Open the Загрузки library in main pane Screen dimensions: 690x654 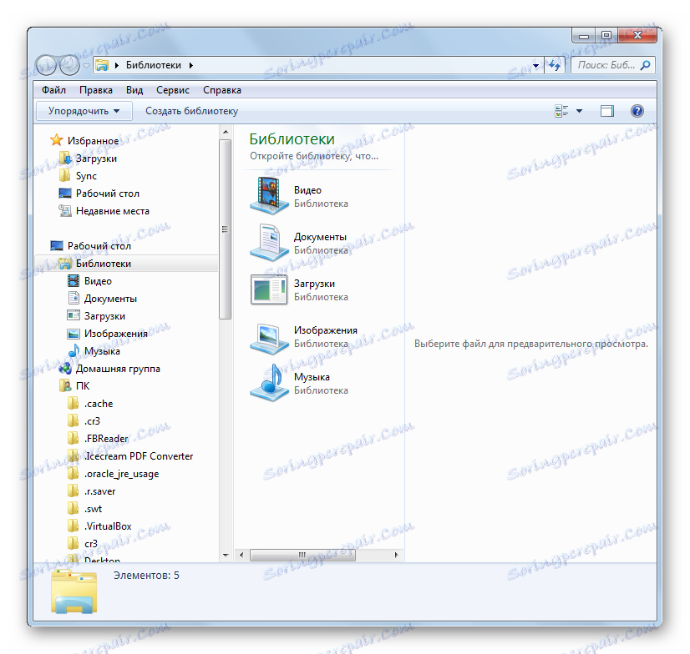(x=269, y=289)
